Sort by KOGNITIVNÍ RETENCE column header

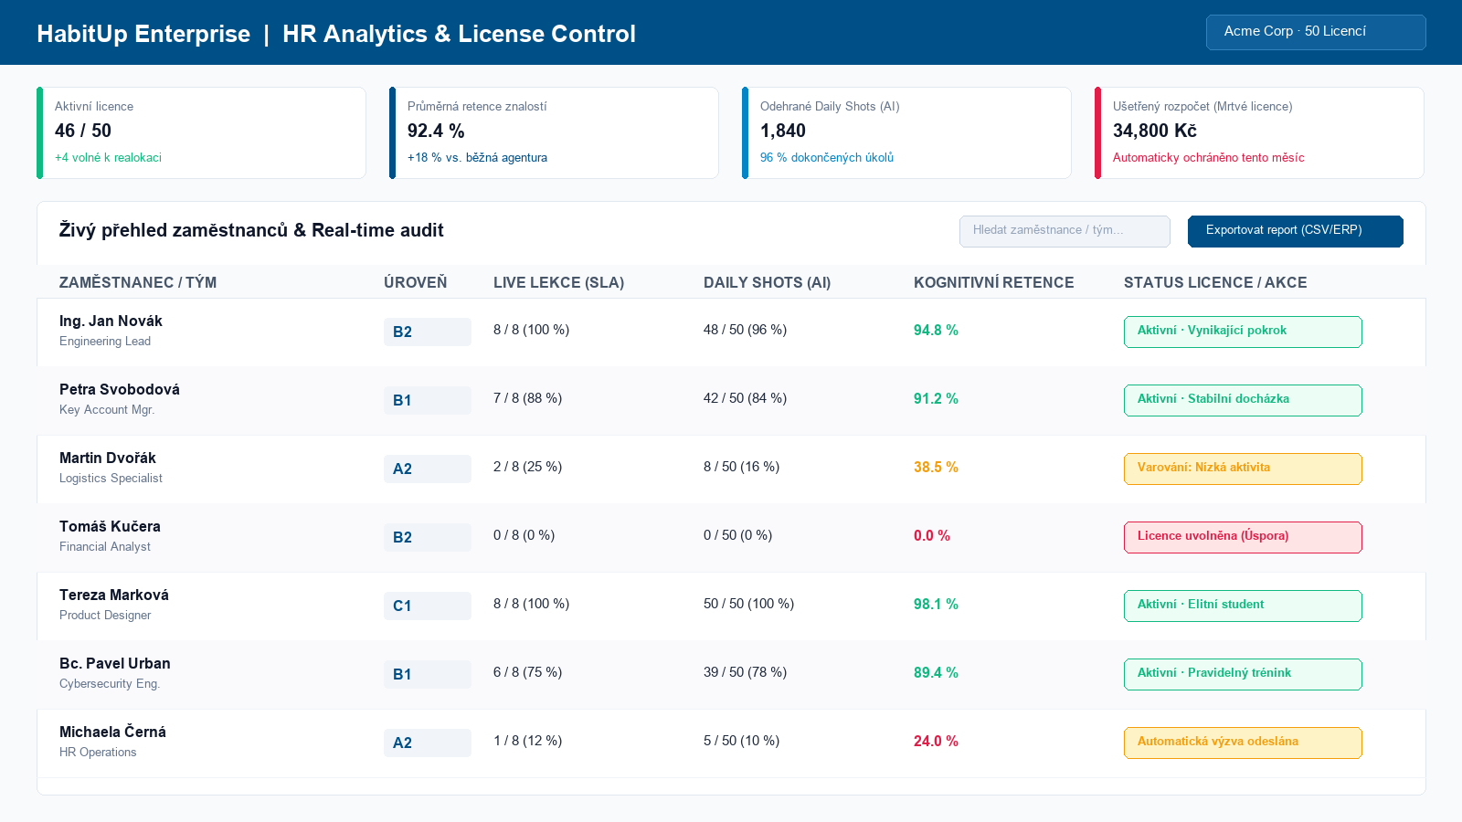[994, 282]
